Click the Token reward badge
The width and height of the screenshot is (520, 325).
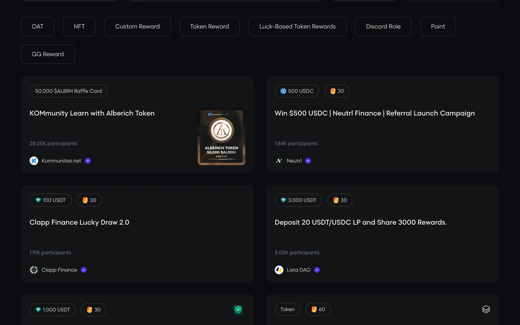[x=287, y=309]
